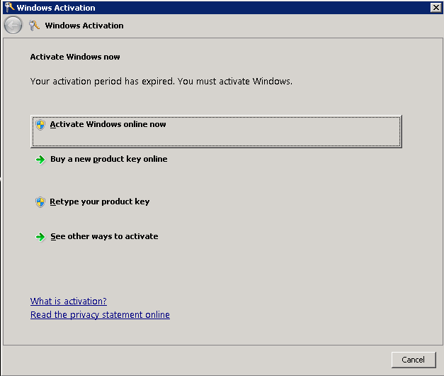Click the shield icon beside Retype your product key
444x376 pixels.
[40, 202]
